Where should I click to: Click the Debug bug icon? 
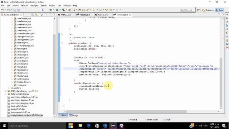click(51, 10)
